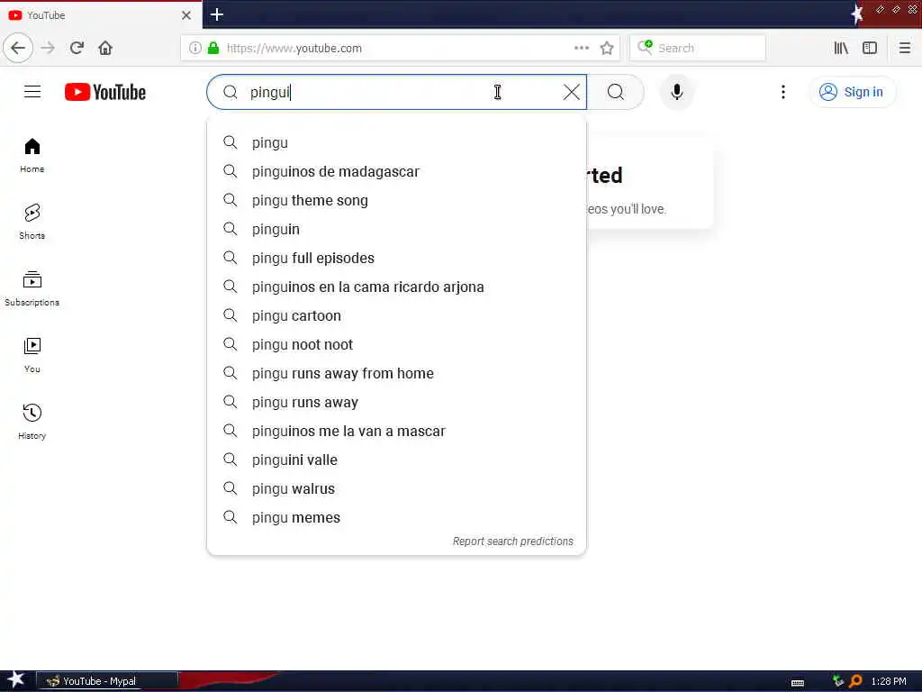
Task: Click the Sign in button
Action: point(852,92)
